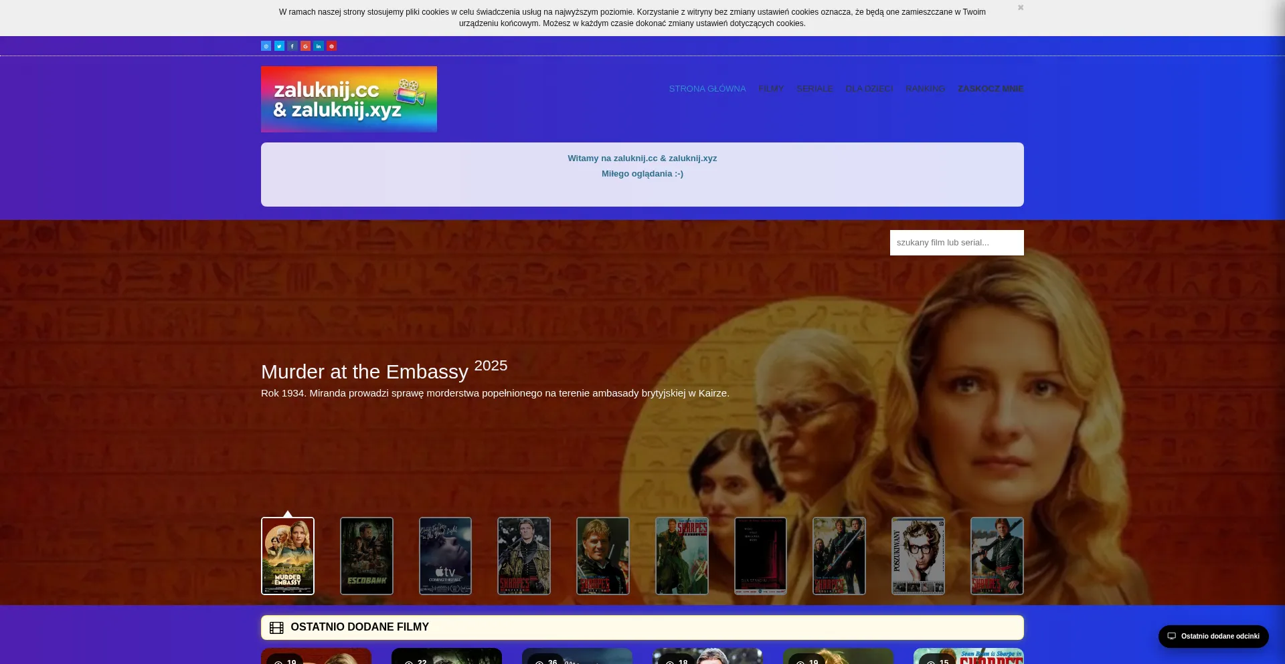Open the STRONA GŁÓWNA menu item
The width and height of the screenshot is (1285, 664).
[707, 89]
